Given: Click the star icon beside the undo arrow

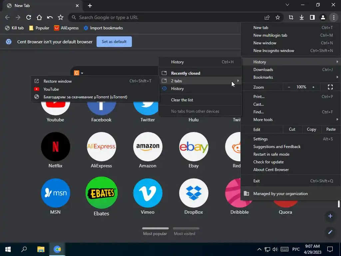Looking at the screenshot, I should [61, 17].
